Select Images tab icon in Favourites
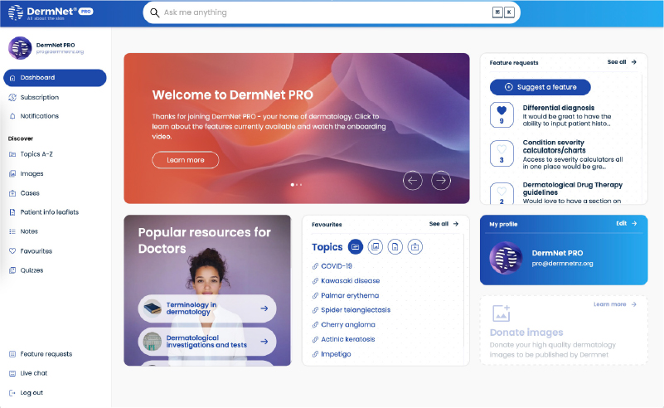Screen dimensions: 664x408 [x=376, y=247]
